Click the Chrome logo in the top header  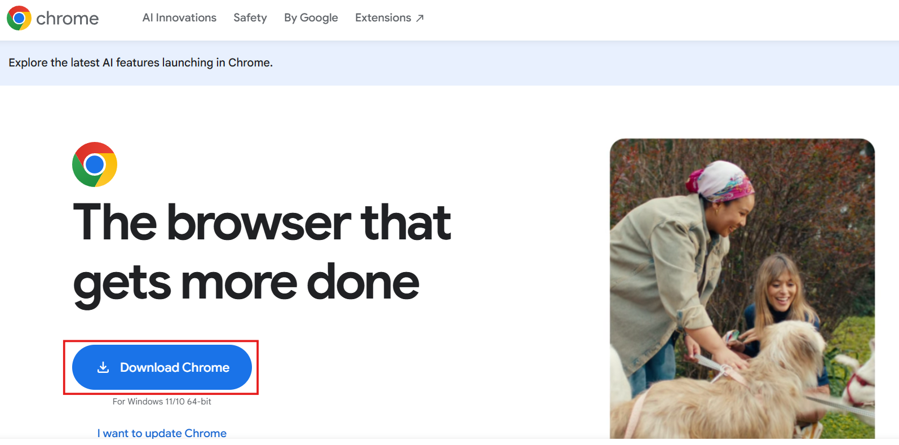click(19, 18)
